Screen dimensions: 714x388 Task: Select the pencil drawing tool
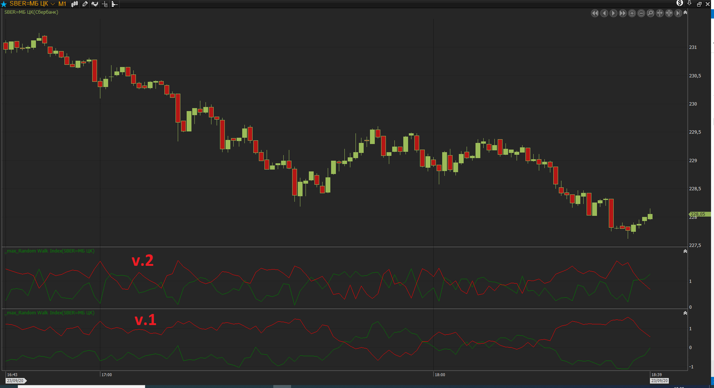[x=85, y=4]
